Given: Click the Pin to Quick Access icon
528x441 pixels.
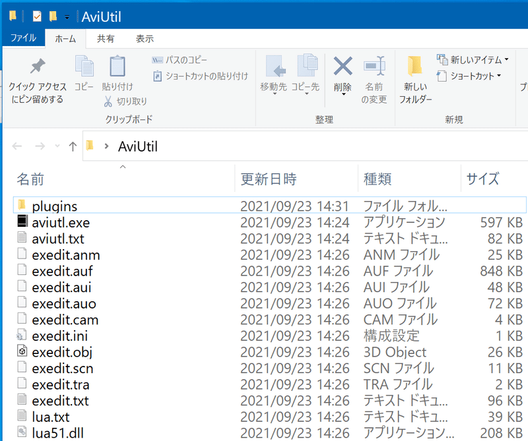Looking at the screenshot, I should [38, 66].
